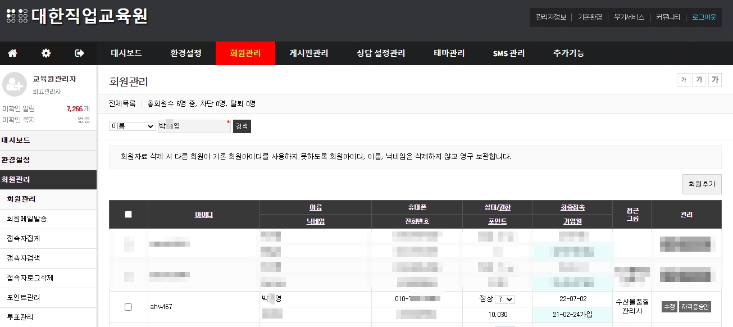Screen dimensions: 733x327
Task: Check the box for member ahwl67
Action: [128, 307]
